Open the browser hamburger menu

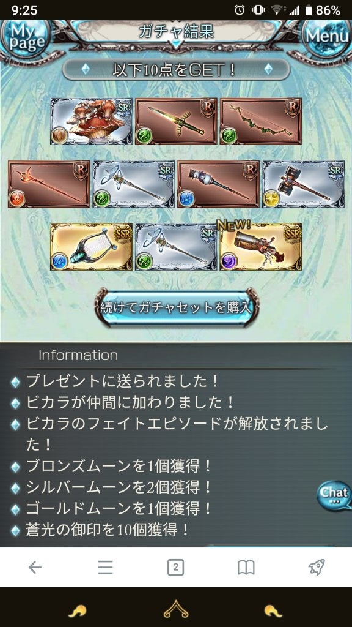click(105, 567)
